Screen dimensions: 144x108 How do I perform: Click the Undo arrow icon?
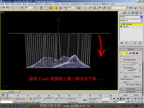(x=3, y=8)
